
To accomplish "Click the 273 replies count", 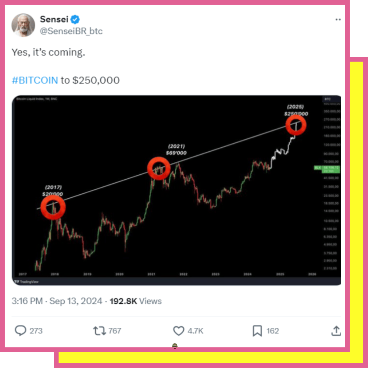I will (36, 331).
